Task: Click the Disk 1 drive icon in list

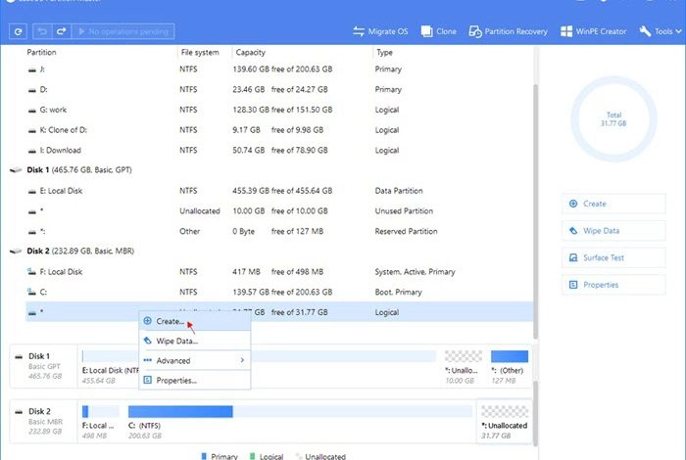Action: (16, 170)
